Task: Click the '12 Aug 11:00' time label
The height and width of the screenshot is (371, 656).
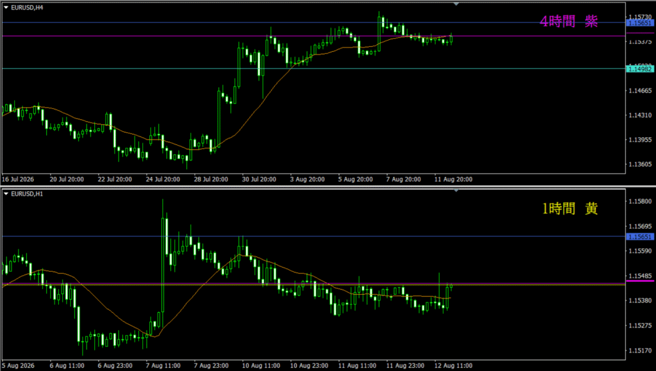Action: (x=454, y=366)
